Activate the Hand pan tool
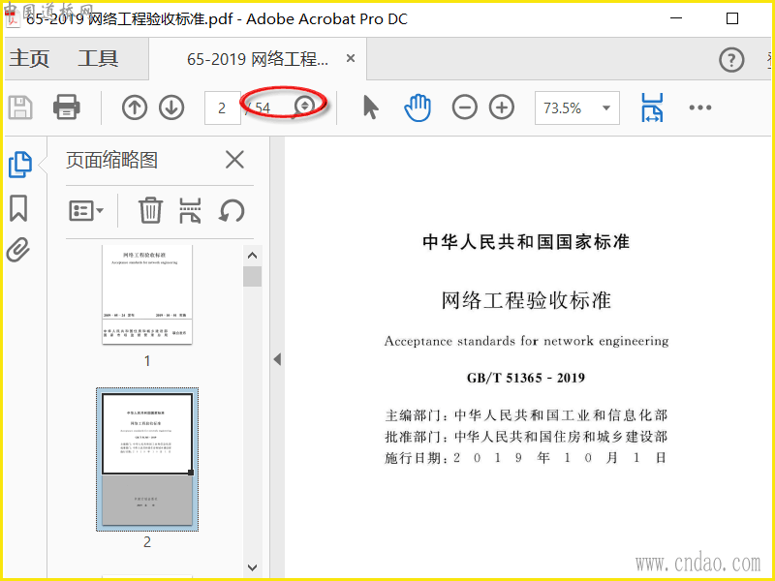Image resolution: width=775 pixels, height=581 pixels. (418, 107)
